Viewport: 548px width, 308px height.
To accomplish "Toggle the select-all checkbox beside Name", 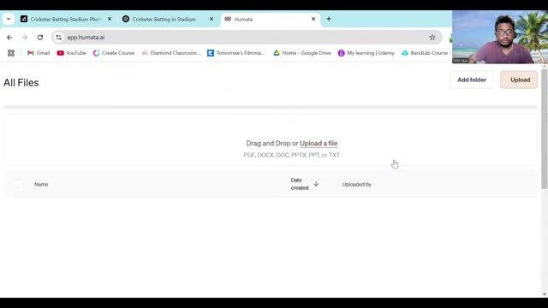I will click(19, 184).
